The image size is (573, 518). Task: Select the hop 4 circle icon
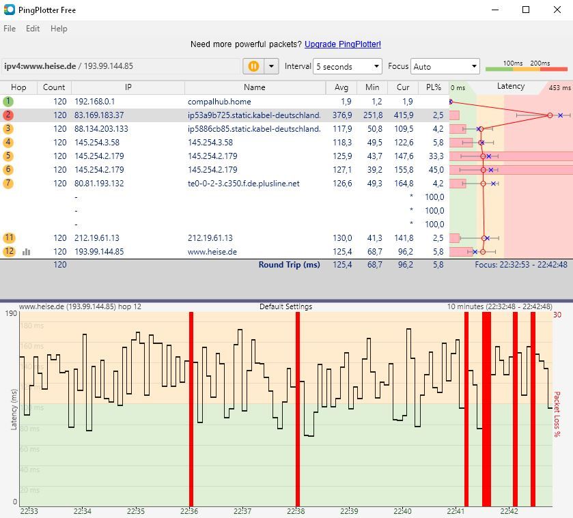tap(8, 143)
